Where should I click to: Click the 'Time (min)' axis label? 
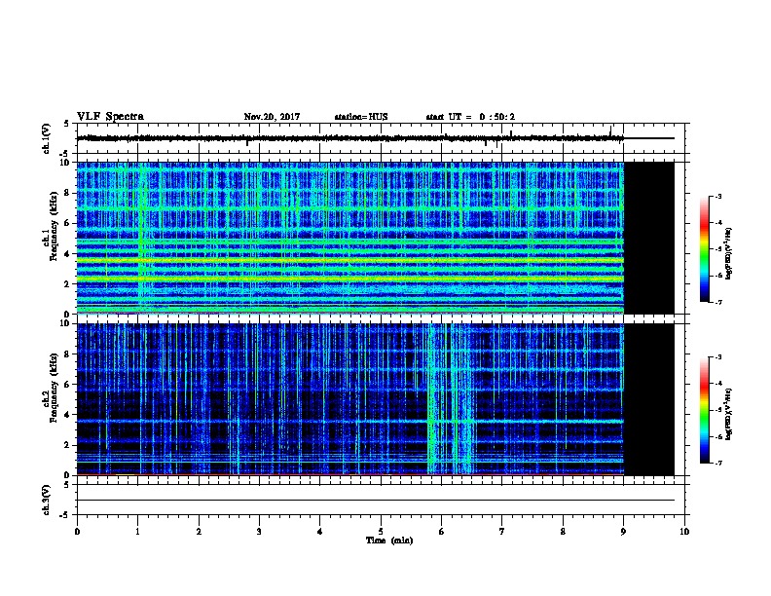point(389,540)
